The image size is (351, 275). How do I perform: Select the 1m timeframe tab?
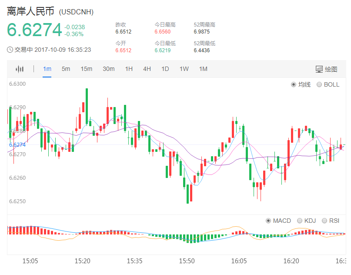tap(47, 69)
